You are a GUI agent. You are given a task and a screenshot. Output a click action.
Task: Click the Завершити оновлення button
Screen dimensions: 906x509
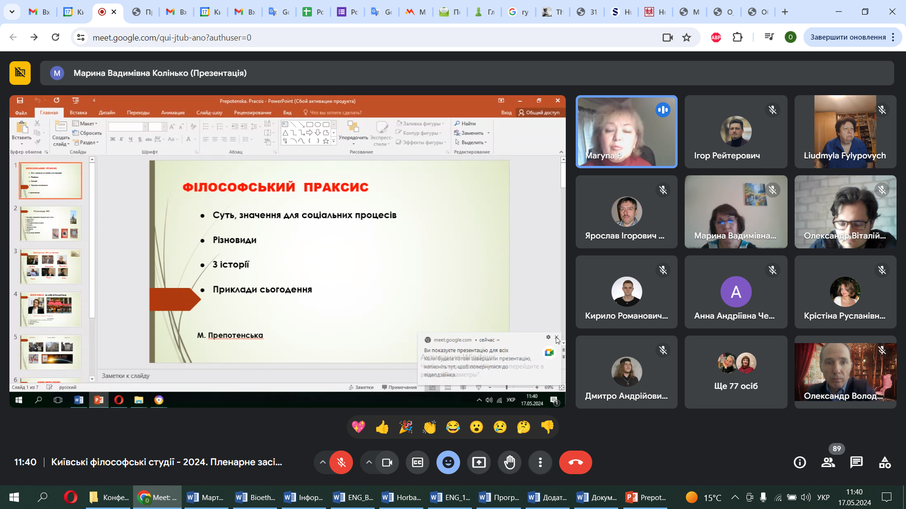click(x=847, y=37)
